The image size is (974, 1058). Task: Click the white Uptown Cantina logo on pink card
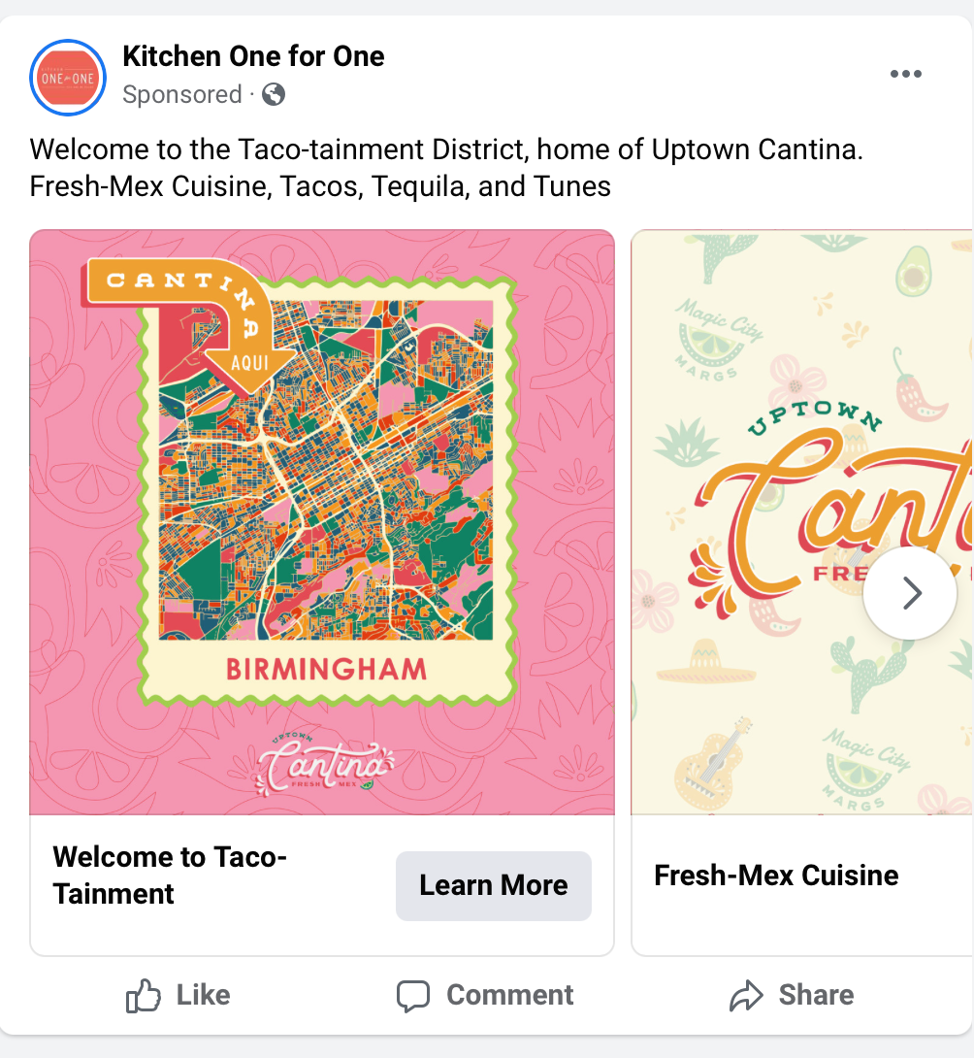pyautogui.click(x=324, y=767)
